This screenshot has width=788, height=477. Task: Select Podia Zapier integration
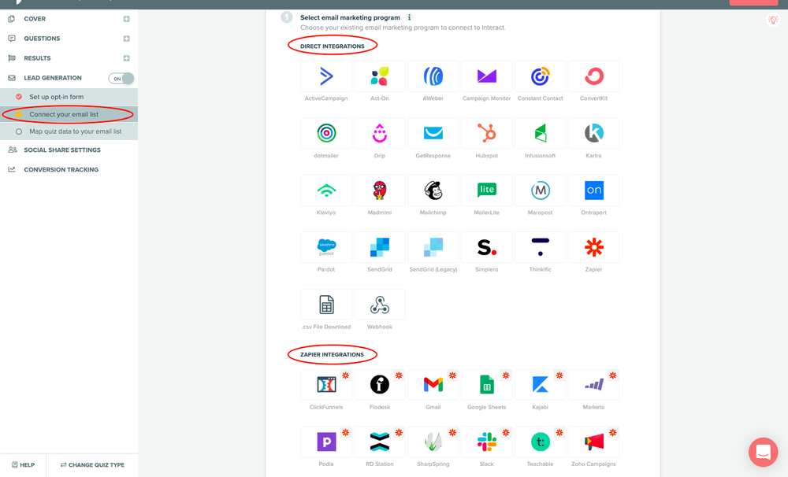point(326,442)
